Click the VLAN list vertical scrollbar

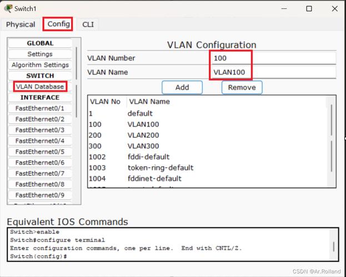pyautogui.click(x=332, y=141)
